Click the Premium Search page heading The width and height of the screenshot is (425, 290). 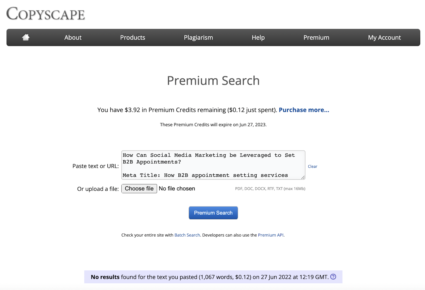point(213,80)
